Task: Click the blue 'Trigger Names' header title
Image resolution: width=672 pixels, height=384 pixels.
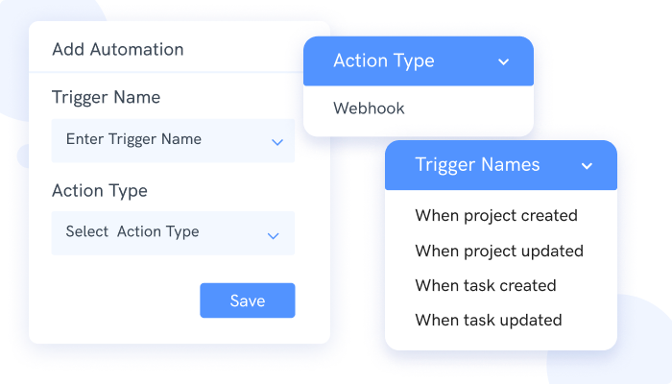Action: click(x=477, y=165)
